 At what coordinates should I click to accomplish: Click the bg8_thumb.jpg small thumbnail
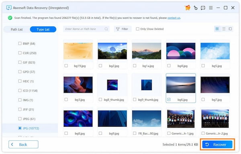click(112, 85)
